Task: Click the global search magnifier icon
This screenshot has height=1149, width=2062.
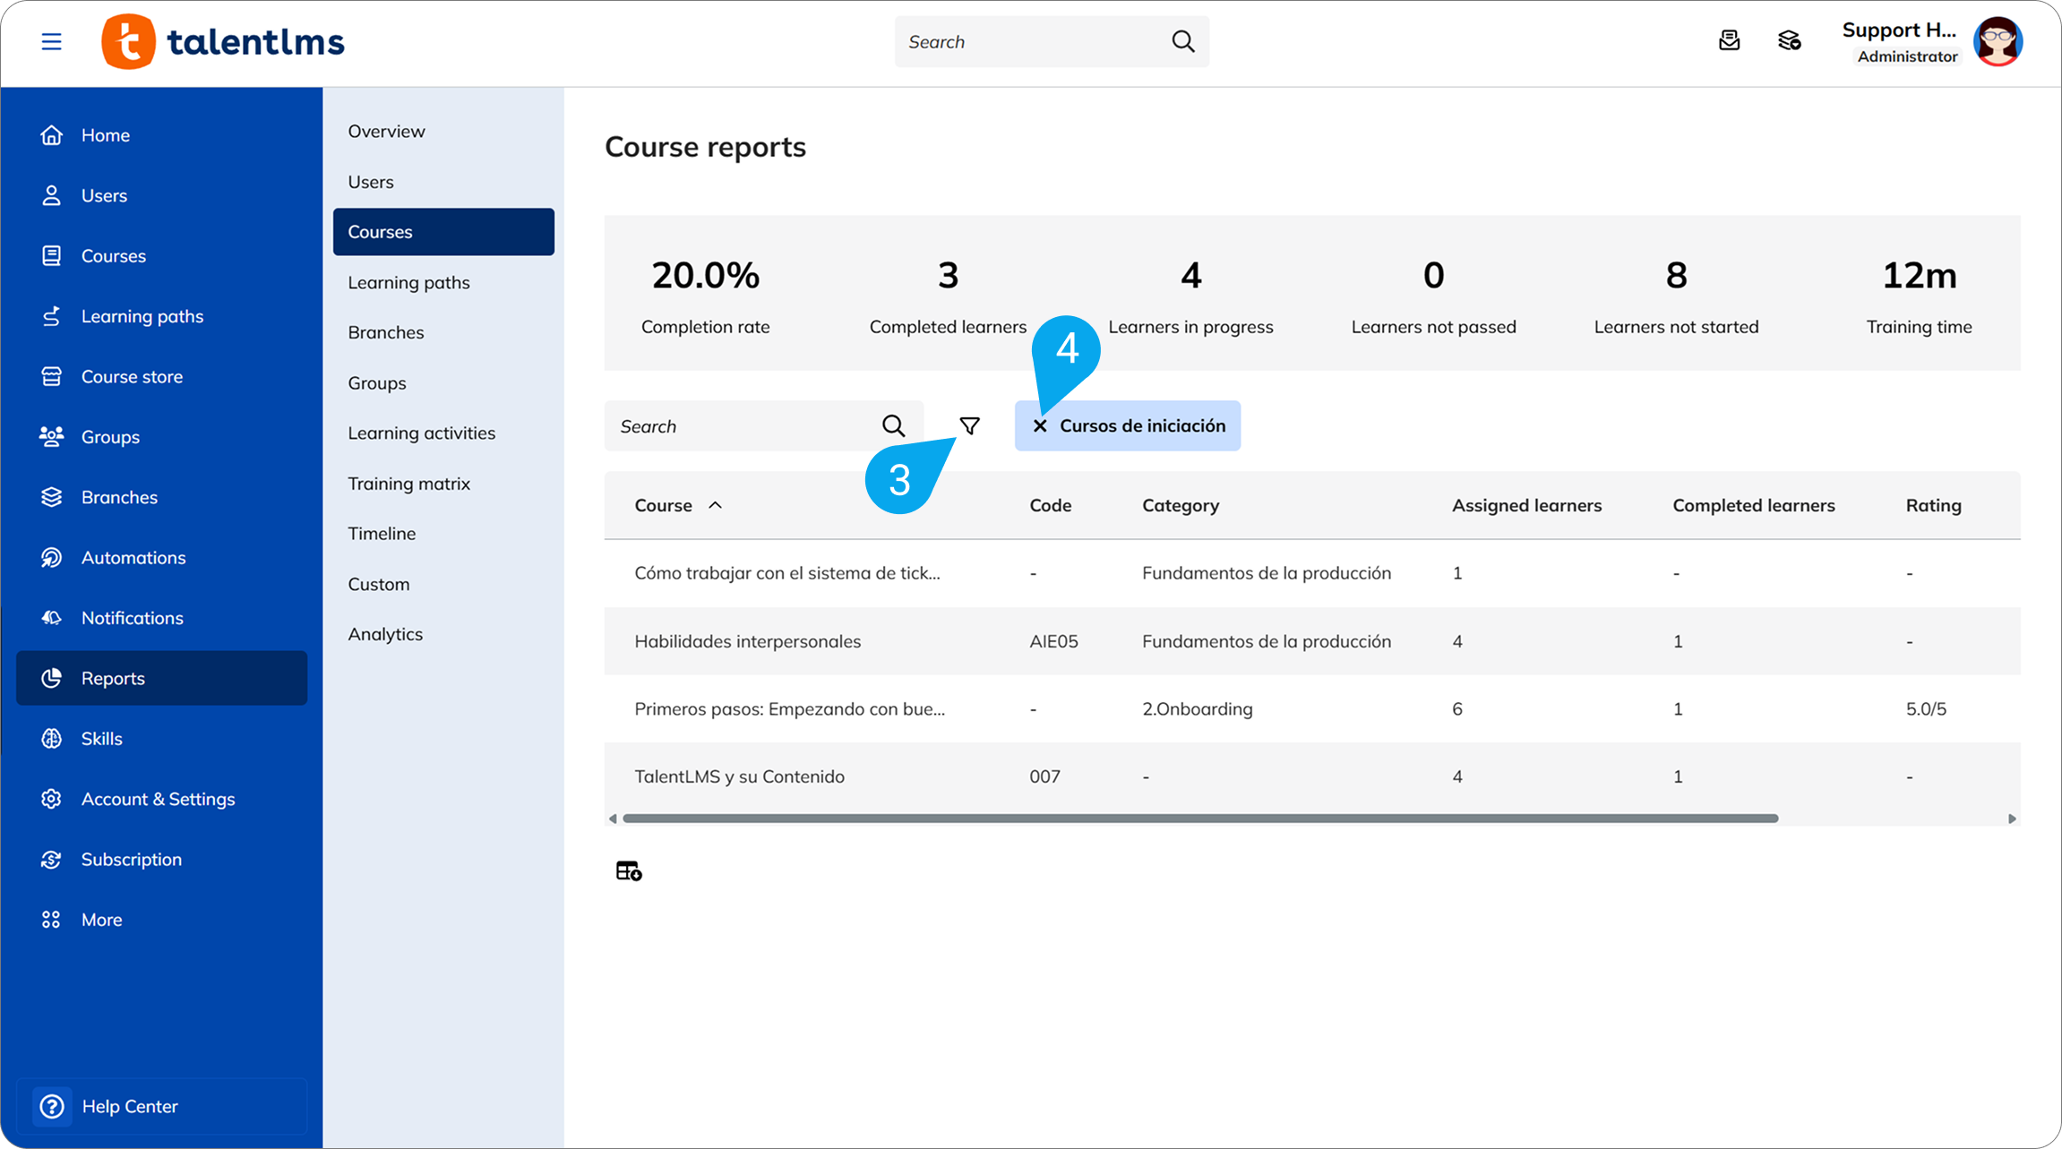Action: pyautogui.click(x=1182, y=41)
